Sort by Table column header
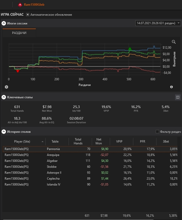Screen dimensions: 182x220 click(55, 141)
